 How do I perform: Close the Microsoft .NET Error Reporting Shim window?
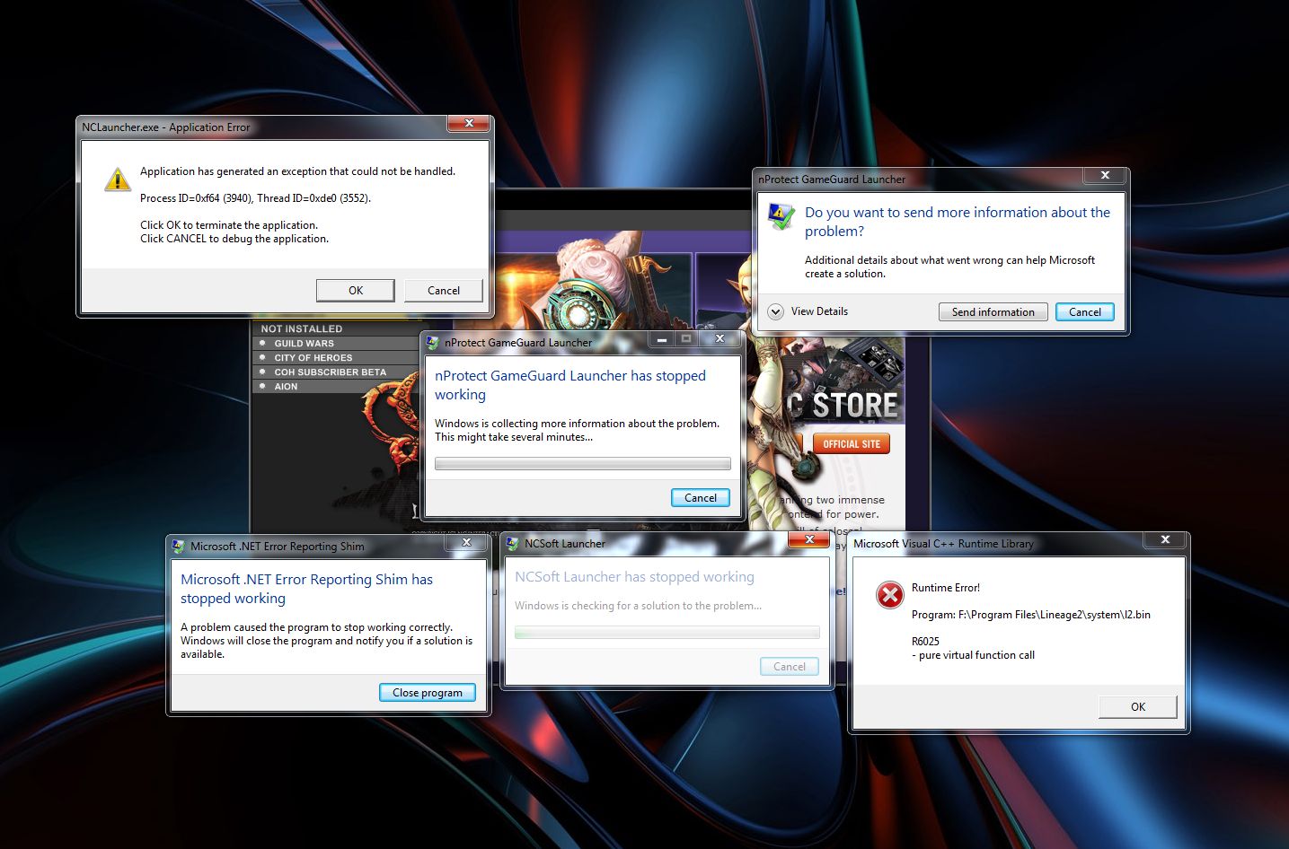click(466, 542)
